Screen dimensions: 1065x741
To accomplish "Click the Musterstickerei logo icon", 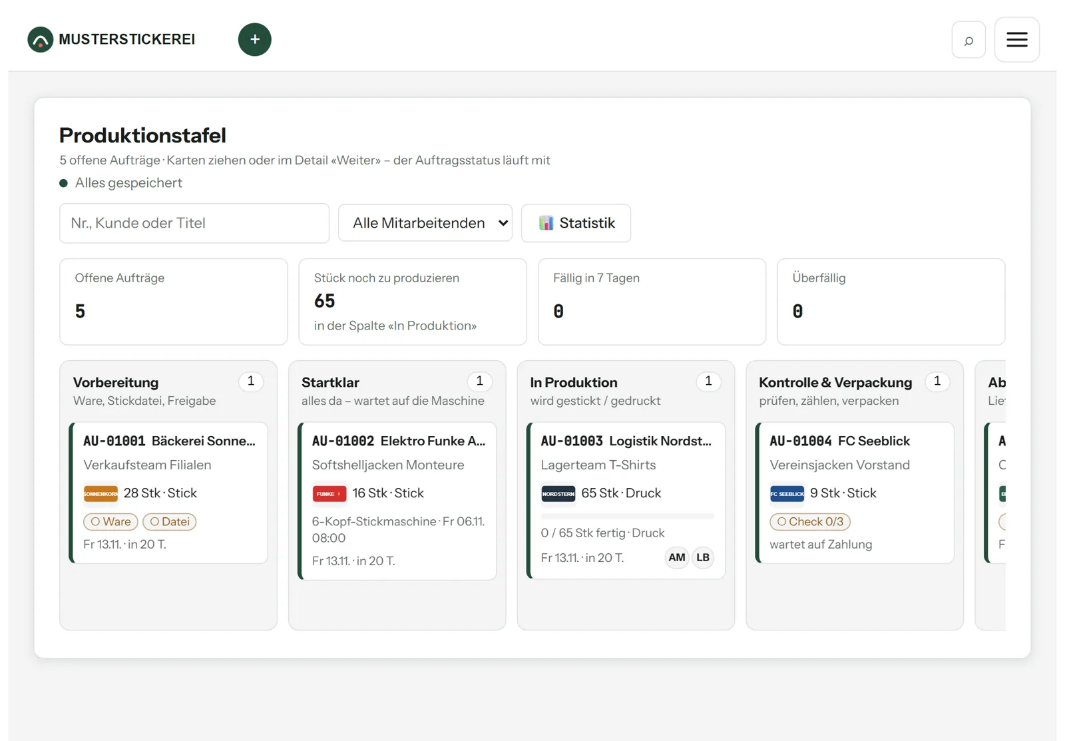I will tap(41, 39).
